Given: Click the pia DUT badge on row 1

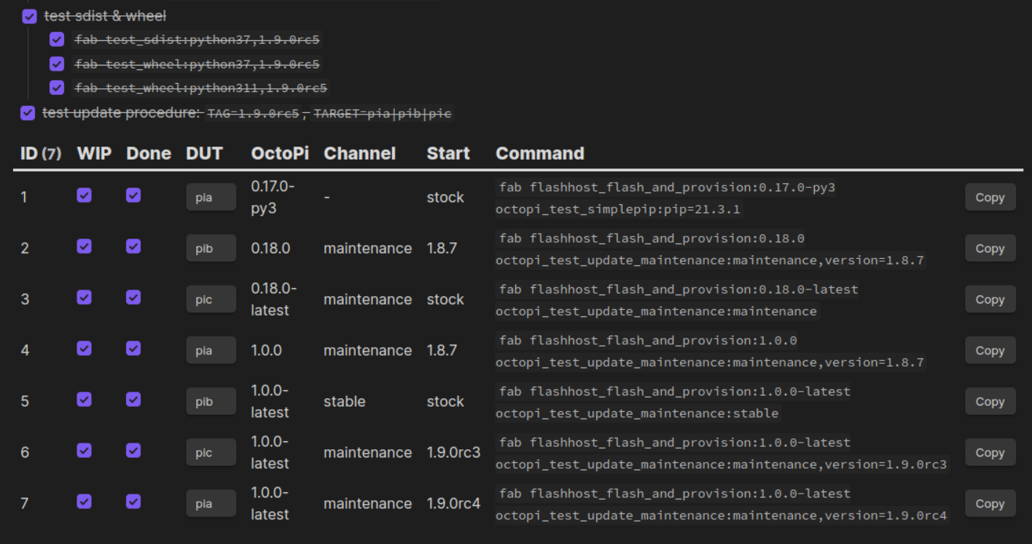Looking at the screenshot, I should [211, 196].
